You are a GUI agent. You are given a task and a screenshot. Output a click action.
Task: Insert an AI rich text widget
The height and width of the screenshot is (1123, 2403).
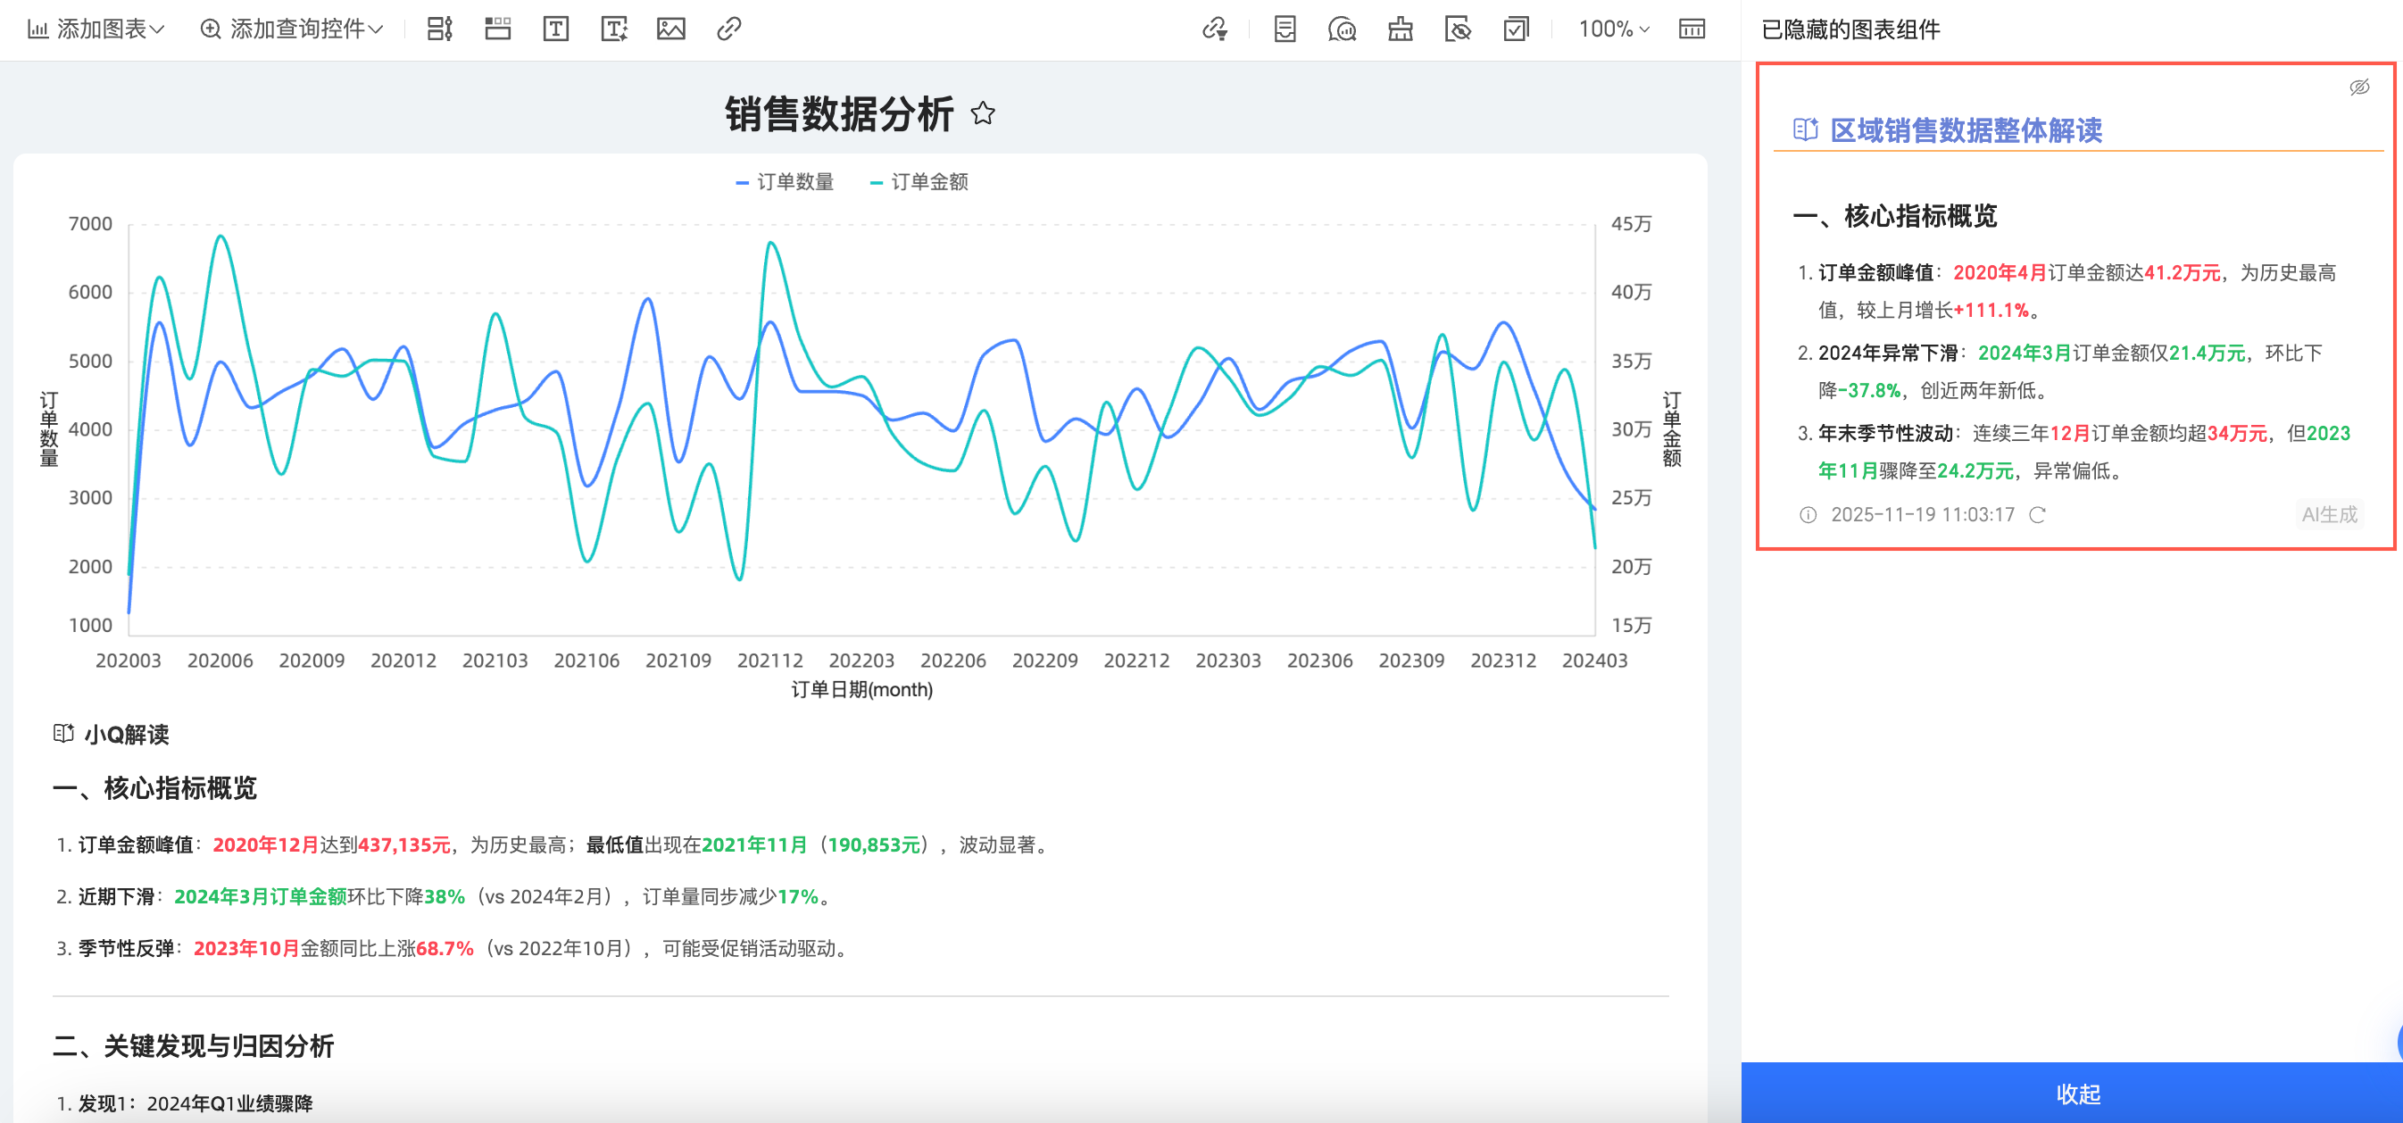pyautogui.click(x=614, y=29)
